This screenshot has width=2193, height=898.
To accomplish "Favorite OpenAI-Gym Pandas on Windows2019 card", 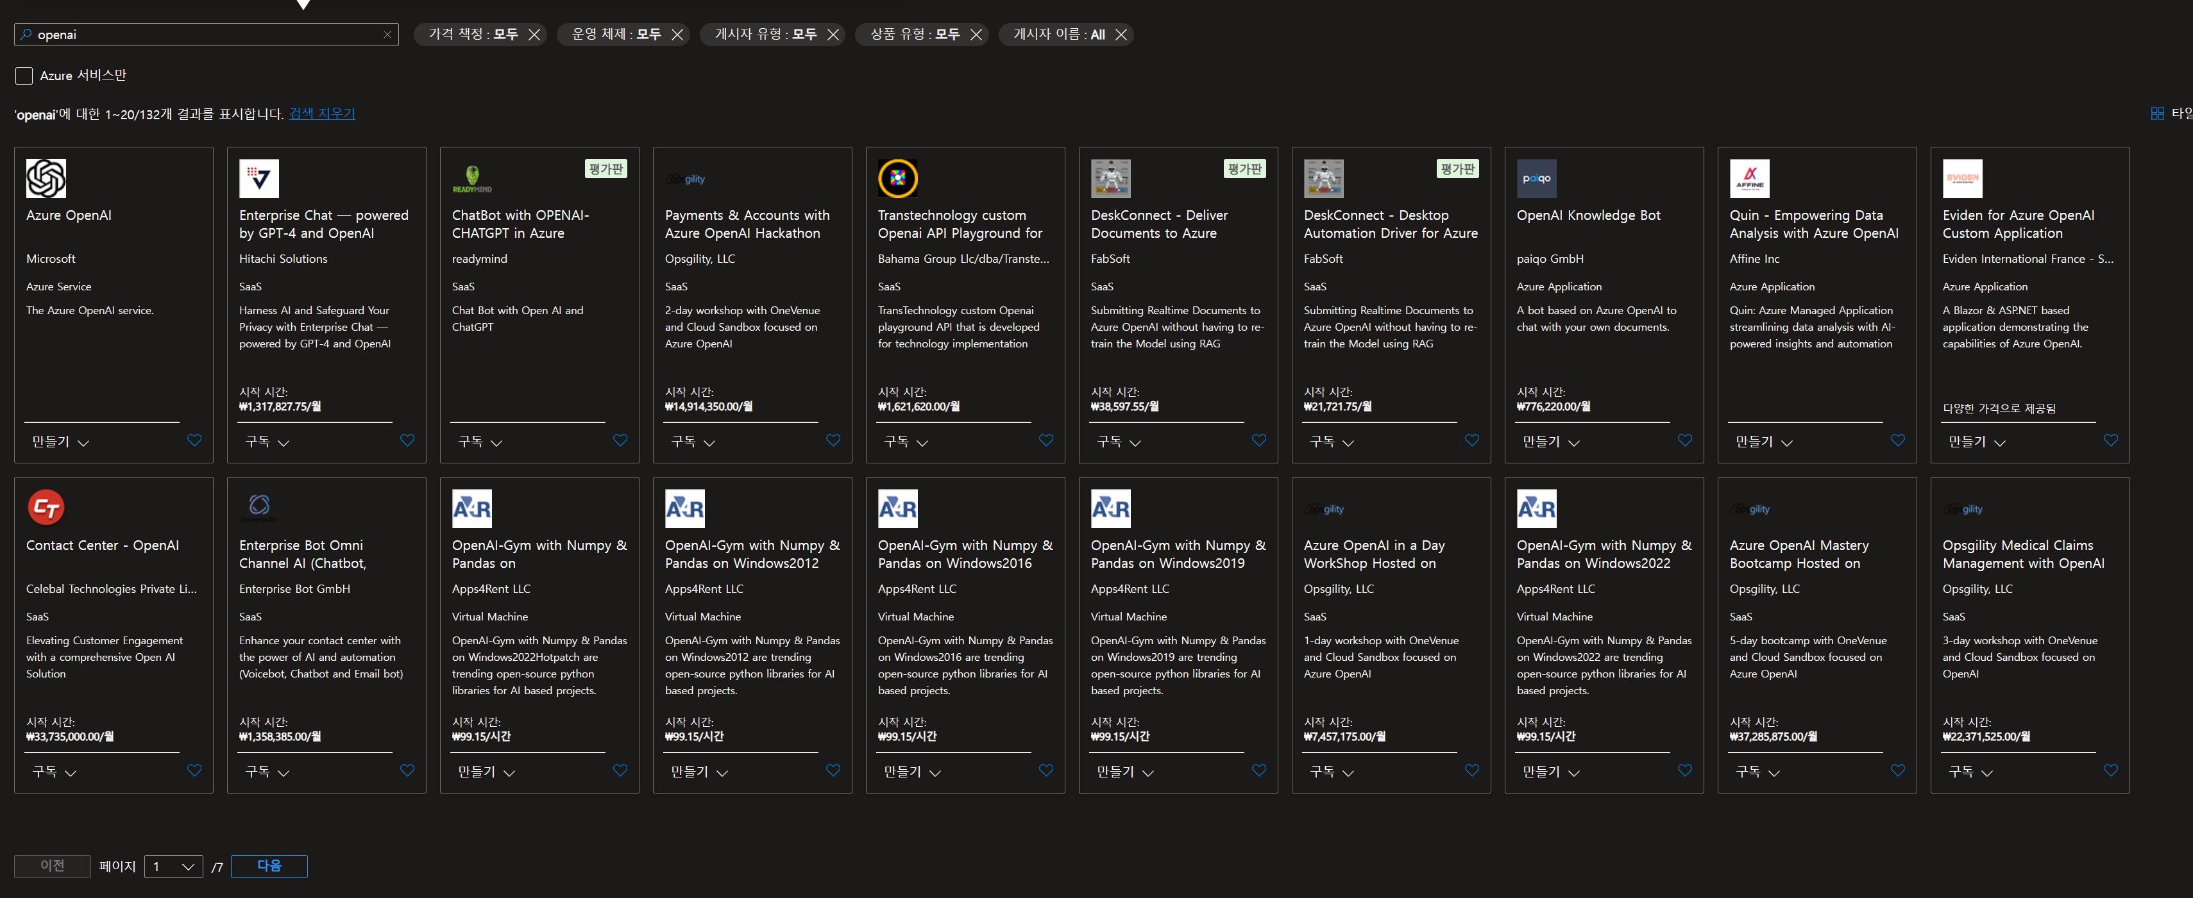I will (1258, 770).
